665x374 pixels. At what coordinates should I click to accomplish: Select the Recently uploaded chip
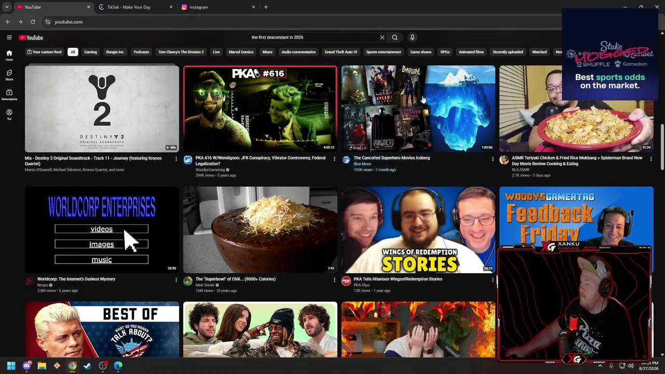[x=508, y=52]
